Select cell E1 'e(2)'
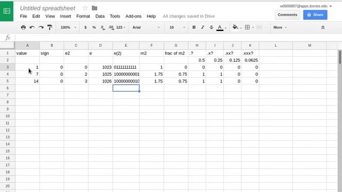This screenshot has width=342, height=192. pyautogui.click(x=126, y=53)
